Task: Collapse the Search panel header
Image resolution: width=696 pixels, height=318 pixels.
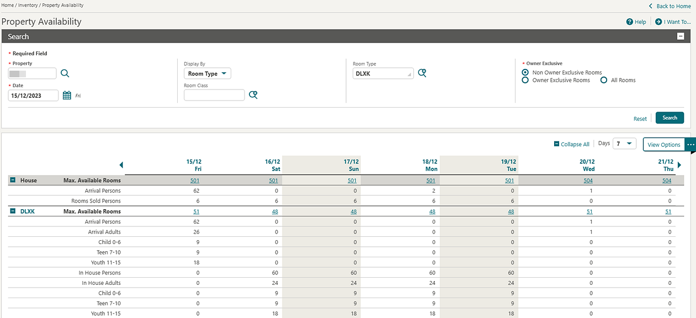Action: click(681, 36)
